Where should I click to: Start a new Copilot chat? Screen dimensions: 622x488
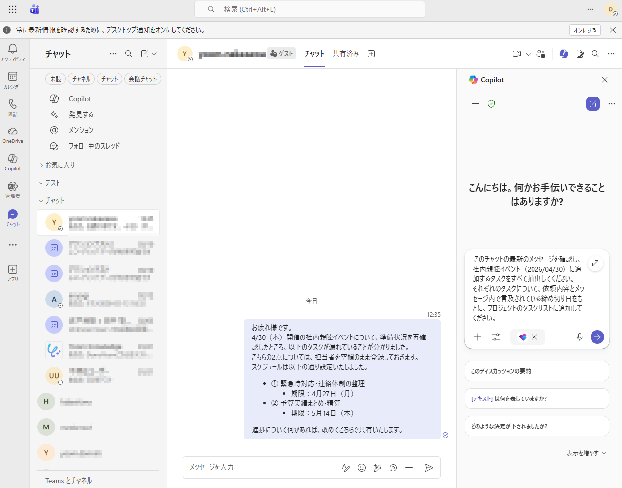click(x=592, y=104)
